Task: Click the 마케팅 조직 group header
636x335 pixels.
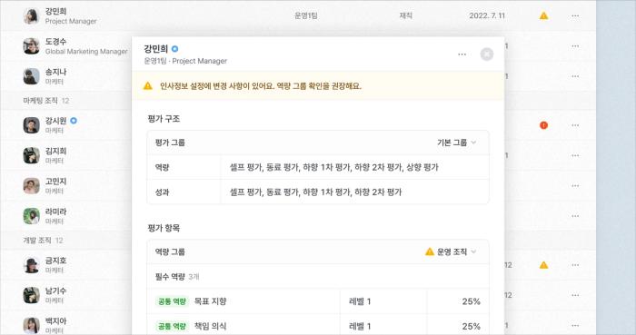Action: point(45,101)
